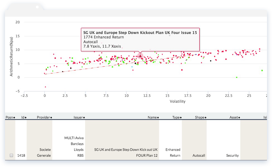Select the black square near volatility 11
The width and height of the screenshot is (272, 167).
(x=135, y=63)
